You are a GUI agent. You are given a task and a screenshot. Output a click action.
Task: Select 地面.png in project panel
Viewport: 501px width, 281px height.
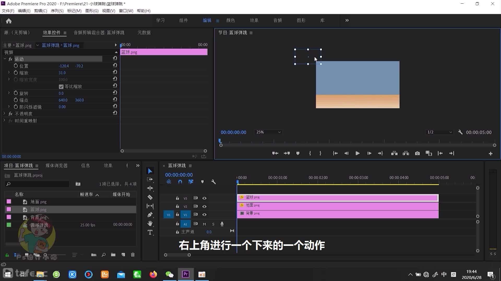pyautogui.click(x=38, y=202)
